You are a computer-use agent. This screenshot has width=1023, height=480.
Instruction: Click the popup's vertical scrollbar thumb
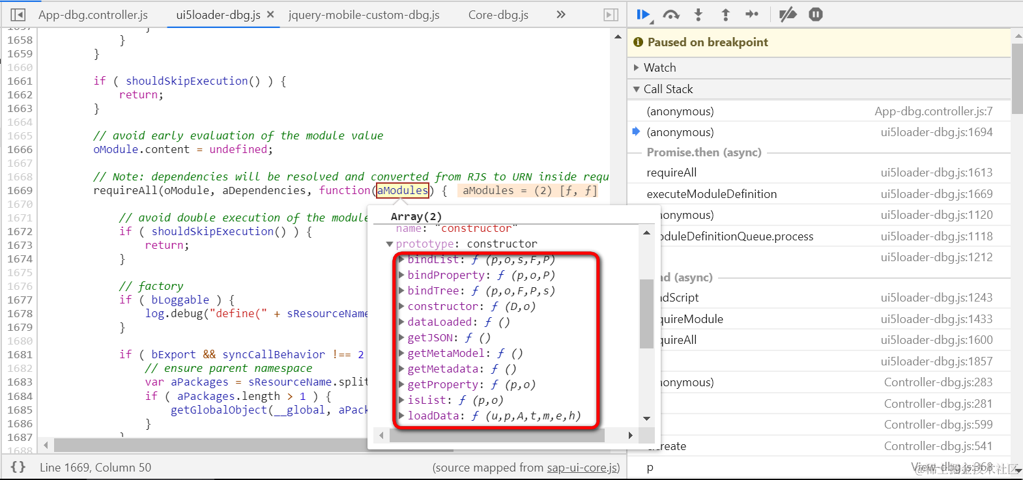[646, 313]
